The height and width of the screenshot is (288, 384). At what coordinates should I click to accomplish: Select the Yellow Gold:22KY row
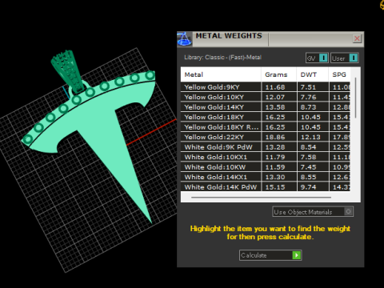[x=266, y=137]
